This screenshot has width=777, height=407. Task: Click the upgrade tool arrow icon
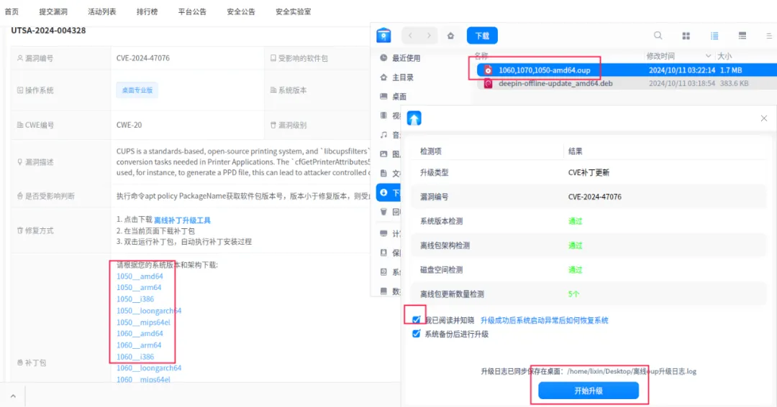coord(414,118)
